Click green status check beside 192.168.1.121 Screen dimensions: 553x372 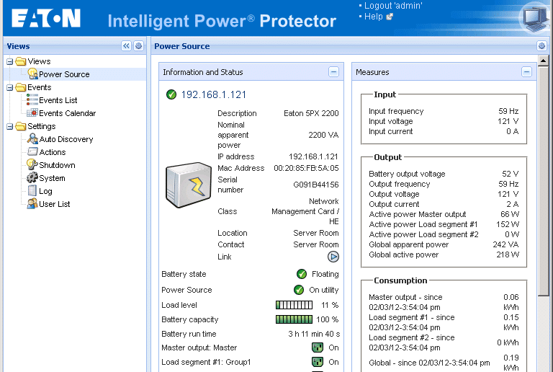(x=171, y=94)
